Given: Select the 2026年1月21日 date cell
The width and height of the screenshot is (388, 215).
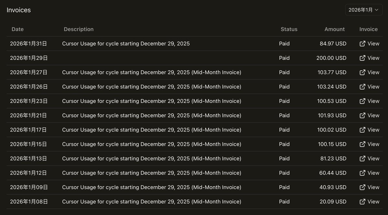Looking at the screenshot, I should coord(28,115).
